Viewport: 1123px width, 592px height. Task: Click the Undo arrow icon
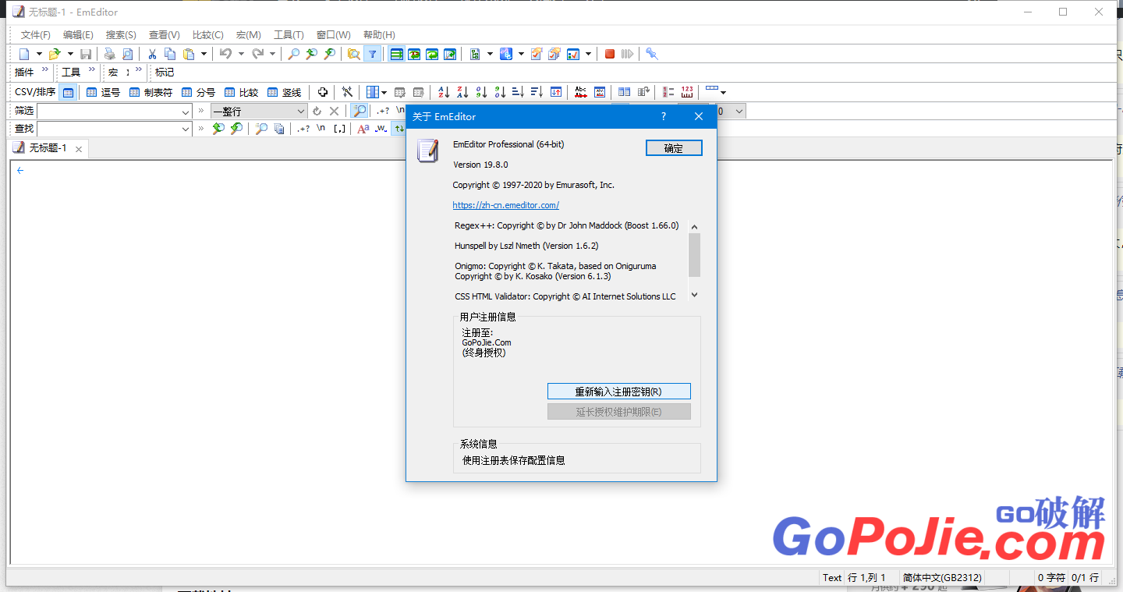225,54
